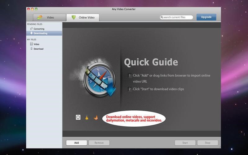Viewport: 248px width, 155px height.
Task: Click the dailymotion tower icon
Action: (87, 117)
